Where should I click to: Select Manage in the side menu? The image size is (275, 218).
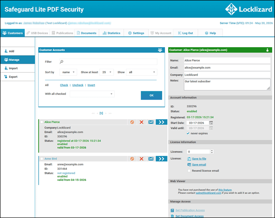click(17, 60)
